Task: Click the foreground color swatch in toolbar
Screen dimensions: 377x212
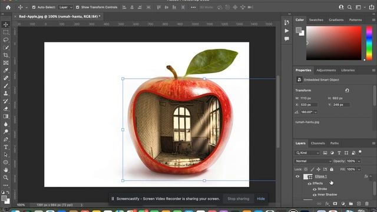Action: tap(4, 198)
